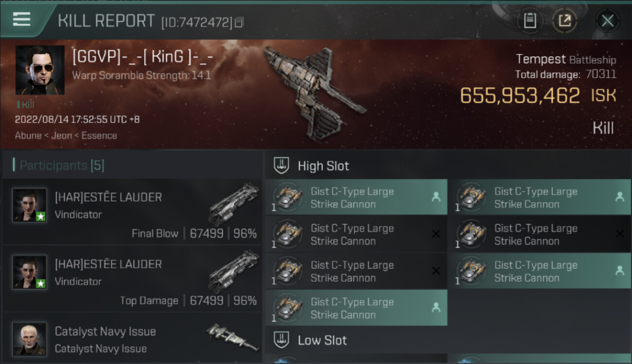
Task: Click the Low Slot section icon
Action: [281, 340]
